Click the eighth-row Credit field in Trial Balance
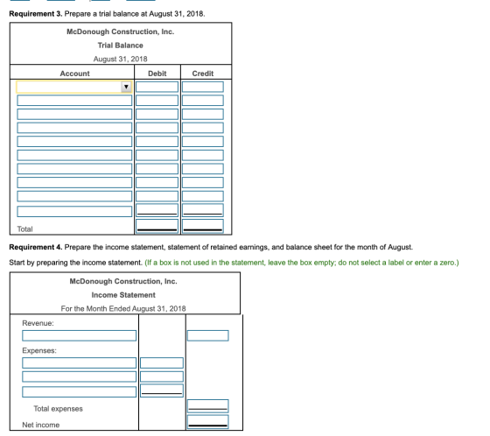The height and width of the screenshot is (436, 490). tap(203, 183)
